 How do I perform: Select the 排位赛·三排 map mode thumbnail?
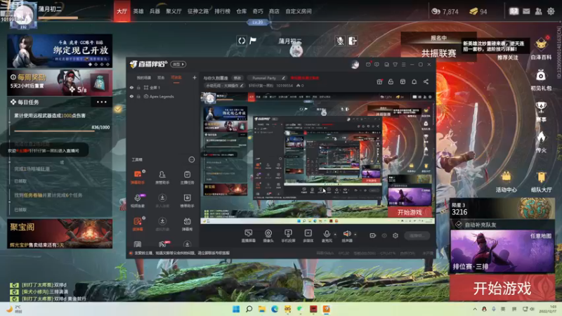(x=502, y=251)
